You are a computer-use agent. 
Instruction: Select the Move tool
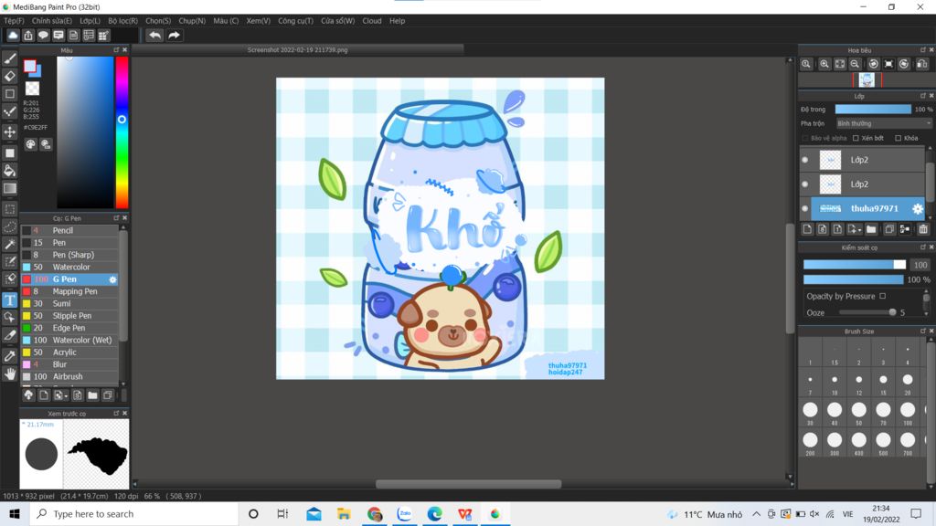(9, 131)
